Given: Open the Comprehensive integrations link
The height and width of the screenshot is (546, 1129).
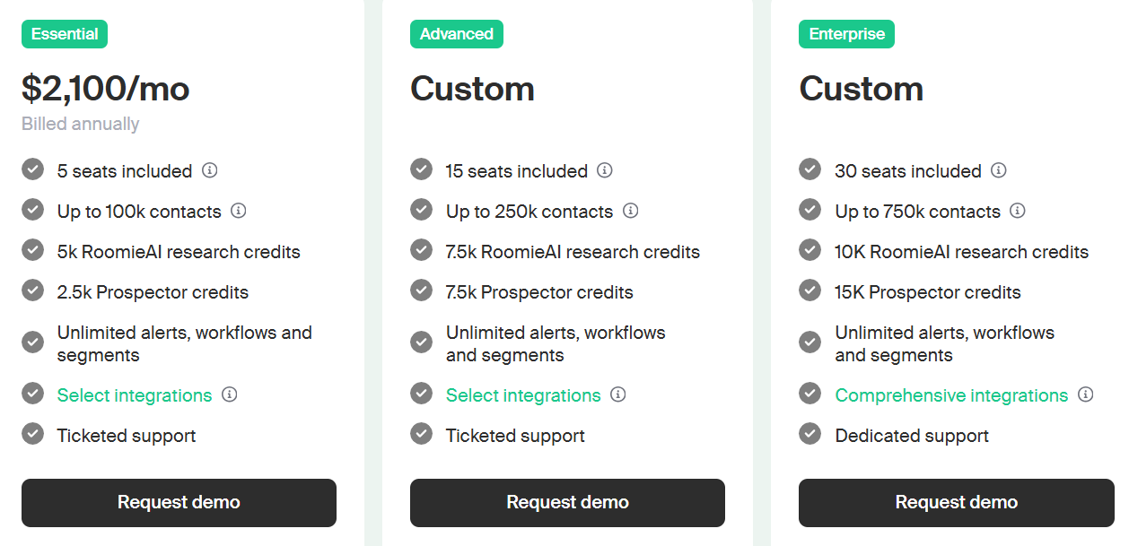Looking at the screenshot, I should (x=951, y=395).
